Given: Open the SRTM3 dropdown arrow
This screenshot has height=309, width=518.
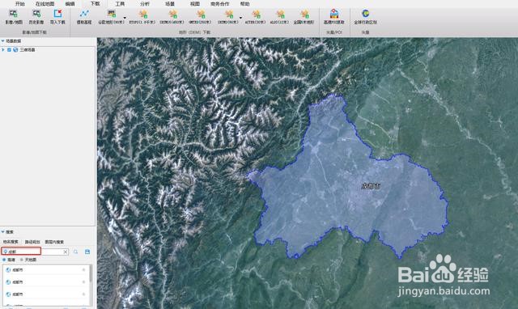Looking at the screenshot, I should tap(240, 18).
